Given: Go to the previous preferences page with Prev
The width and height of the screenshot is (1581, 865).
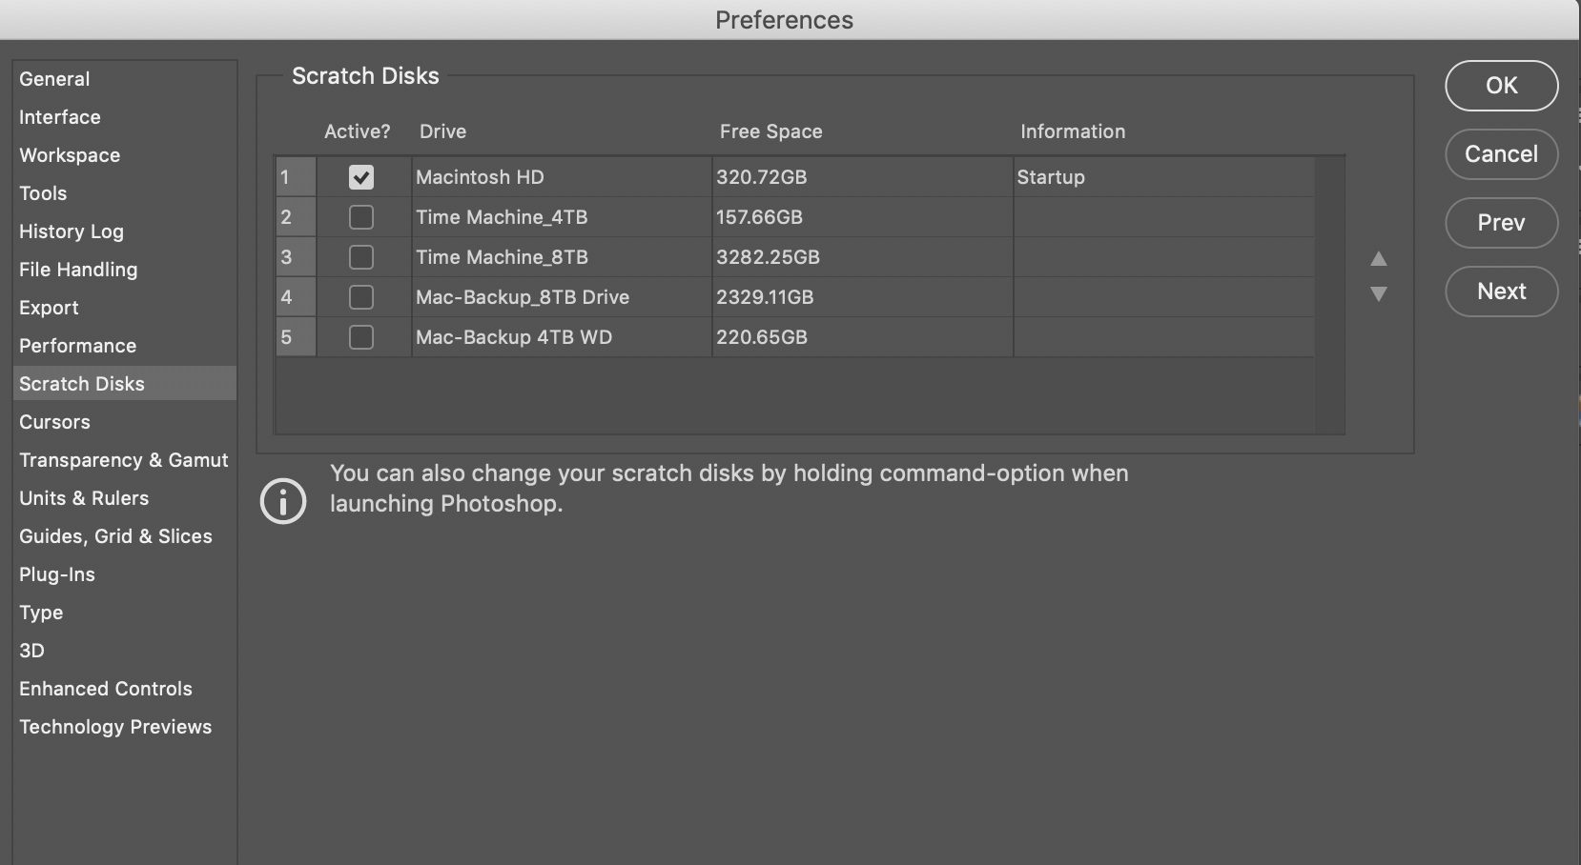Looking at the screenshot, I should point(1501,223).
